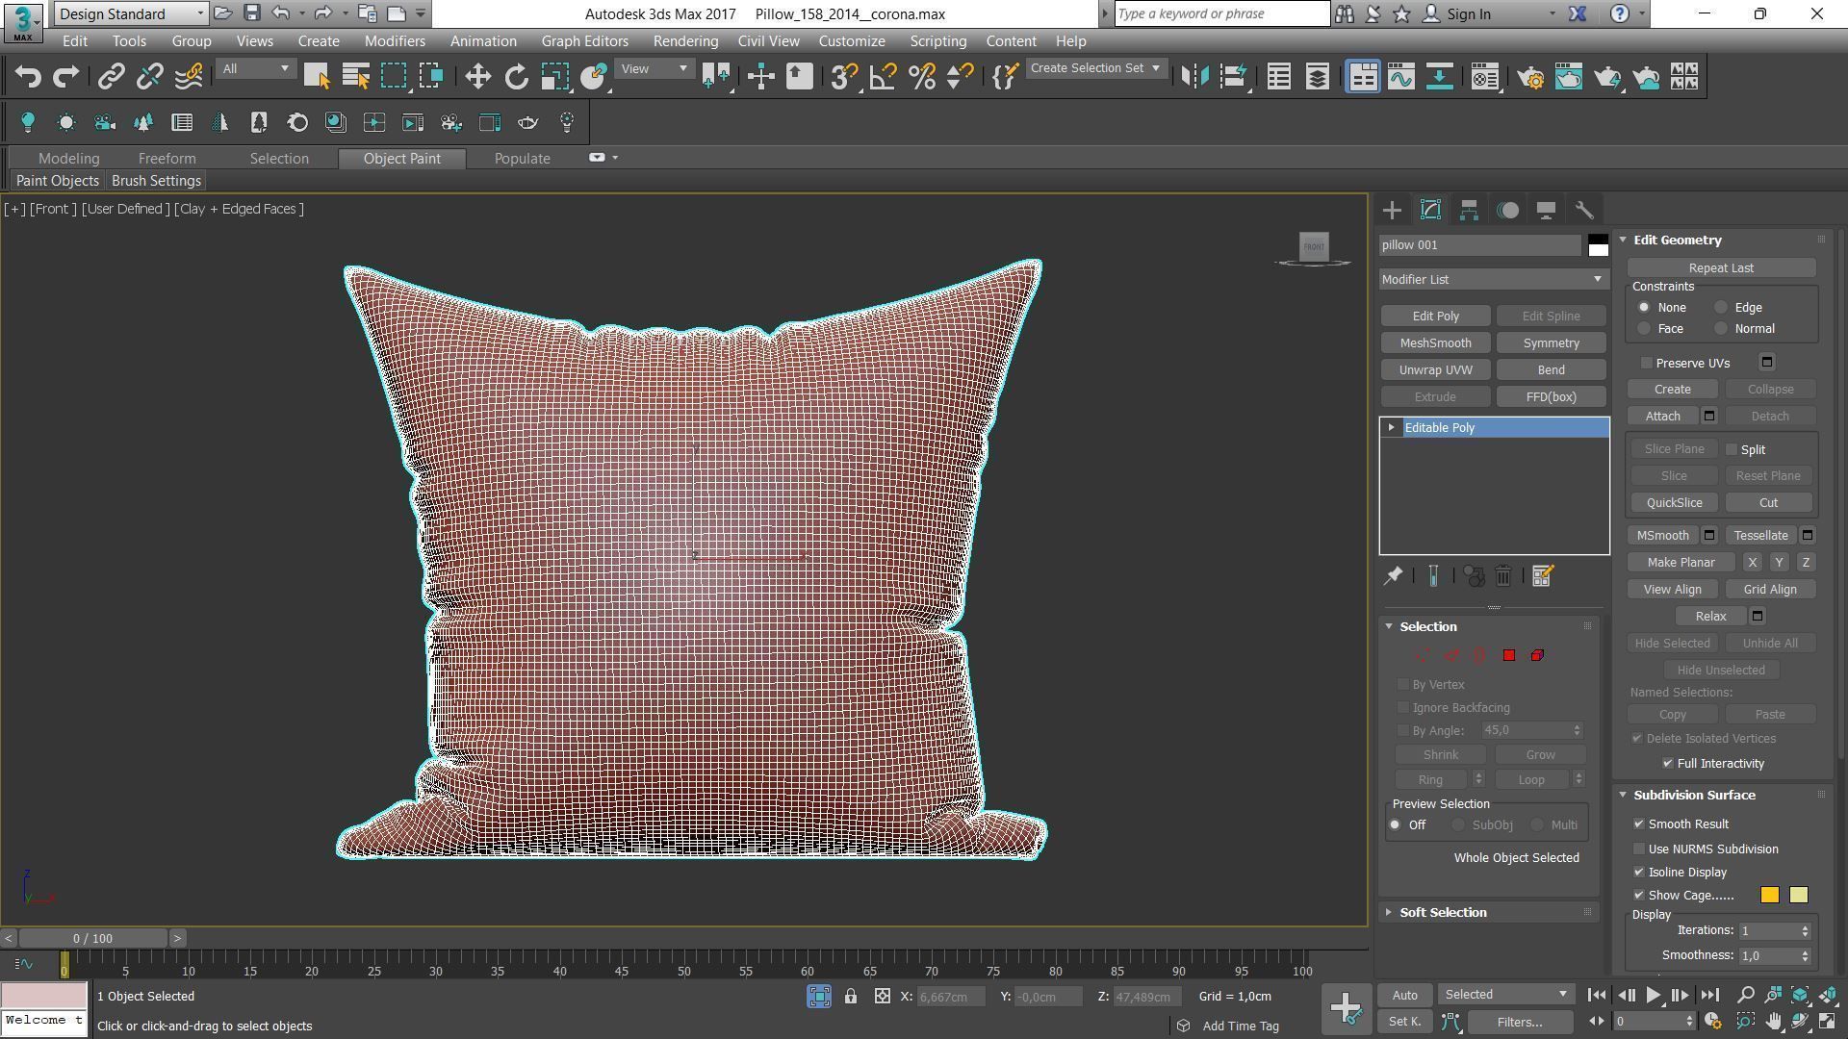
Task: Switch to the Hierarchy command panel
Action: 1469,210
